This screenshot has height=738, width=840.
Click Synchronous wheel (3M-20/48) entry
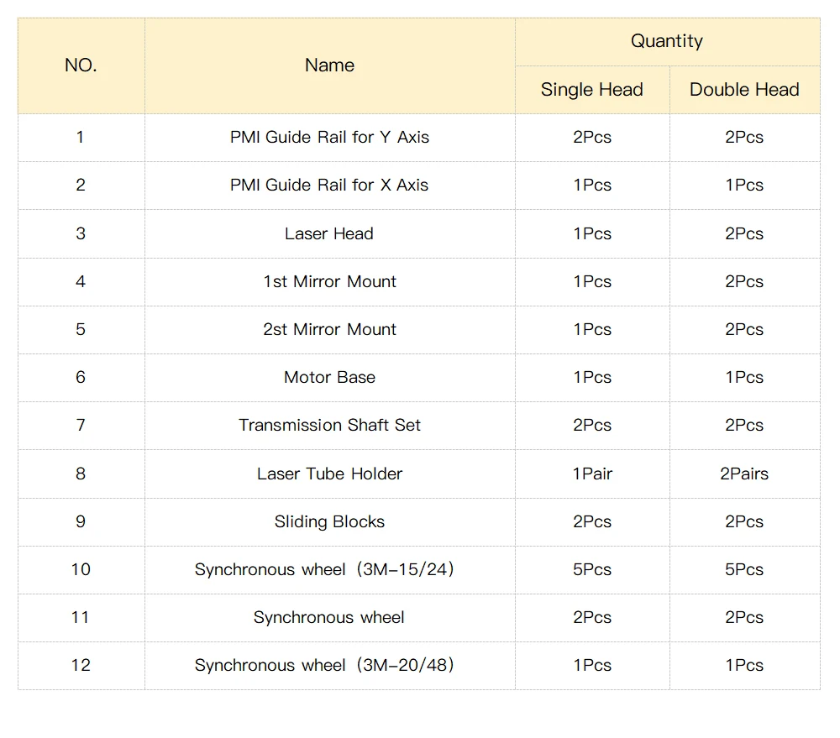click(324, 665)
